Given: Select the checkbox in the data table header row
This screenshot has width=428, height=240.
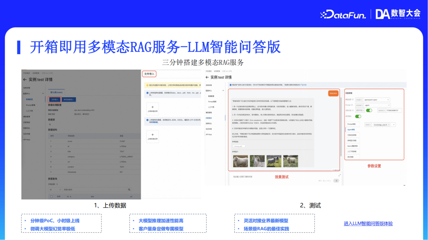Looking at the screenshot, I should pos(52,196).
